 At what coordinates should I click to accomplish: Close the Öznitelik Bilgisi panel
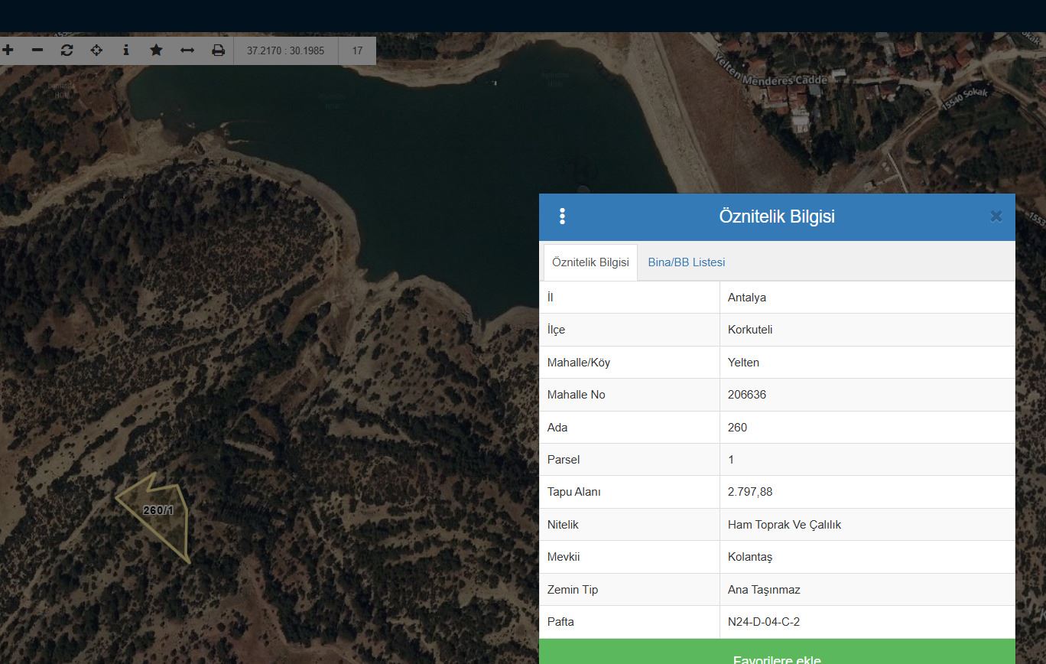(996, 216)
